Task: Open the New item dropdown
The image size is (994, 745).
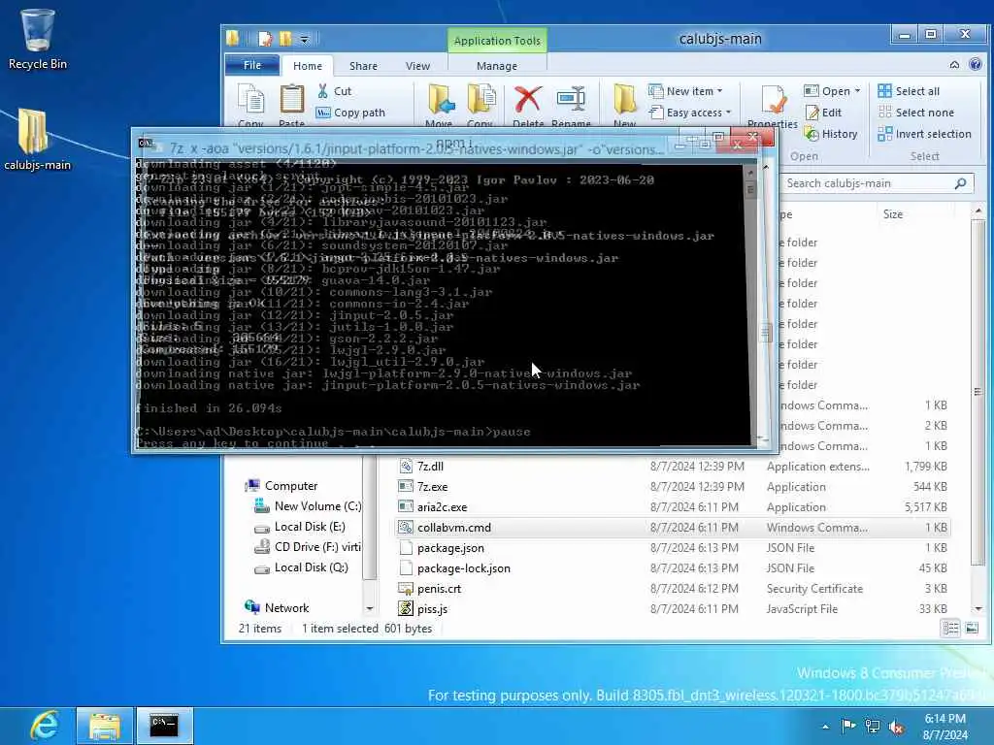Action: 685,91
